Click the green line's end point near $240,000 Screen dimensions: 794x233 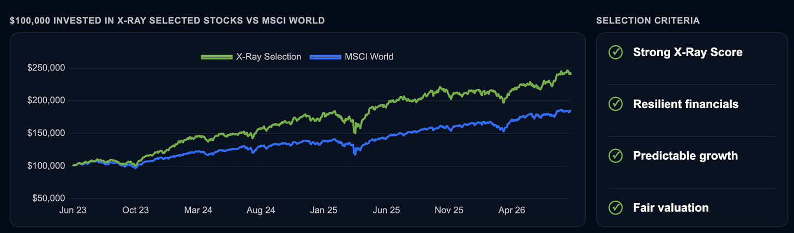coord(570,74)
